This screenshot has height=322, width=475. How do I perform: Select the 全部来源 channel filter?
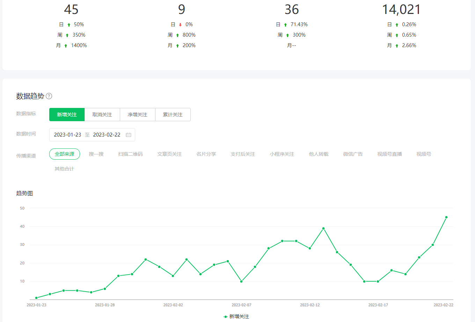pos(65,154)
